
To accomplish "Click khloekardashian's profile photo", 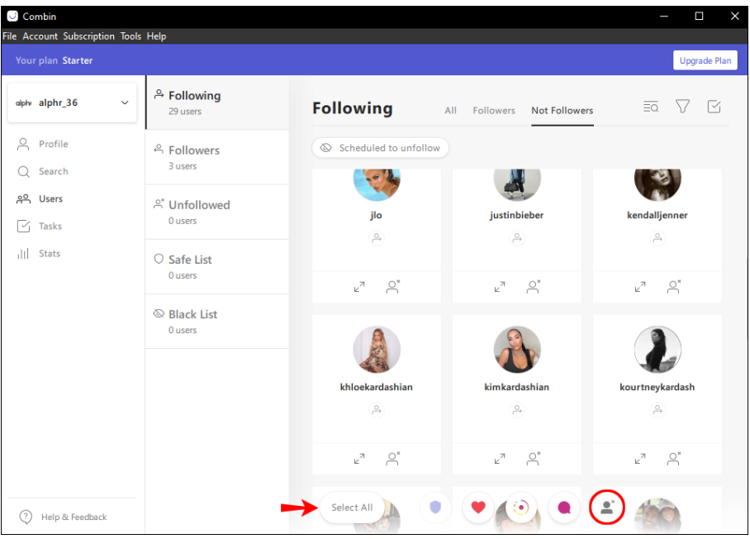I will [377, 350].
